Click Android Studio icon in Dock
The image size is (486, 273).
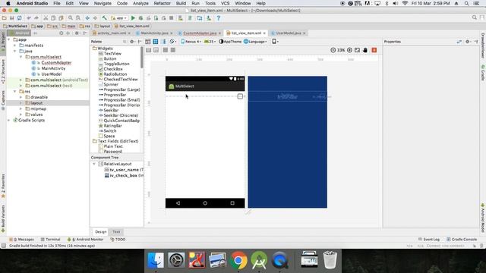click(x=259, y=260)
